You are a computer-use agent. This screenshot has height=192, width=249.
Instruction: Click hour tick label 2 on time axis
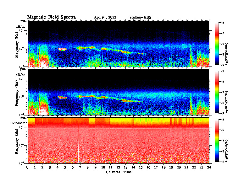pyautogui.click(x=42, y=167)
